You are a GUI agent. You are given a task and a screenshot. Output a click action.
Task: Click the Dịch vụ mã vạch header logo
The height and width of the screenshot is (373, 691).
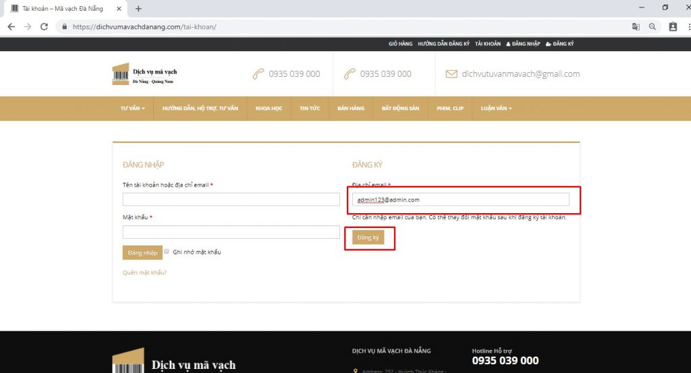(x=145, y=74)
